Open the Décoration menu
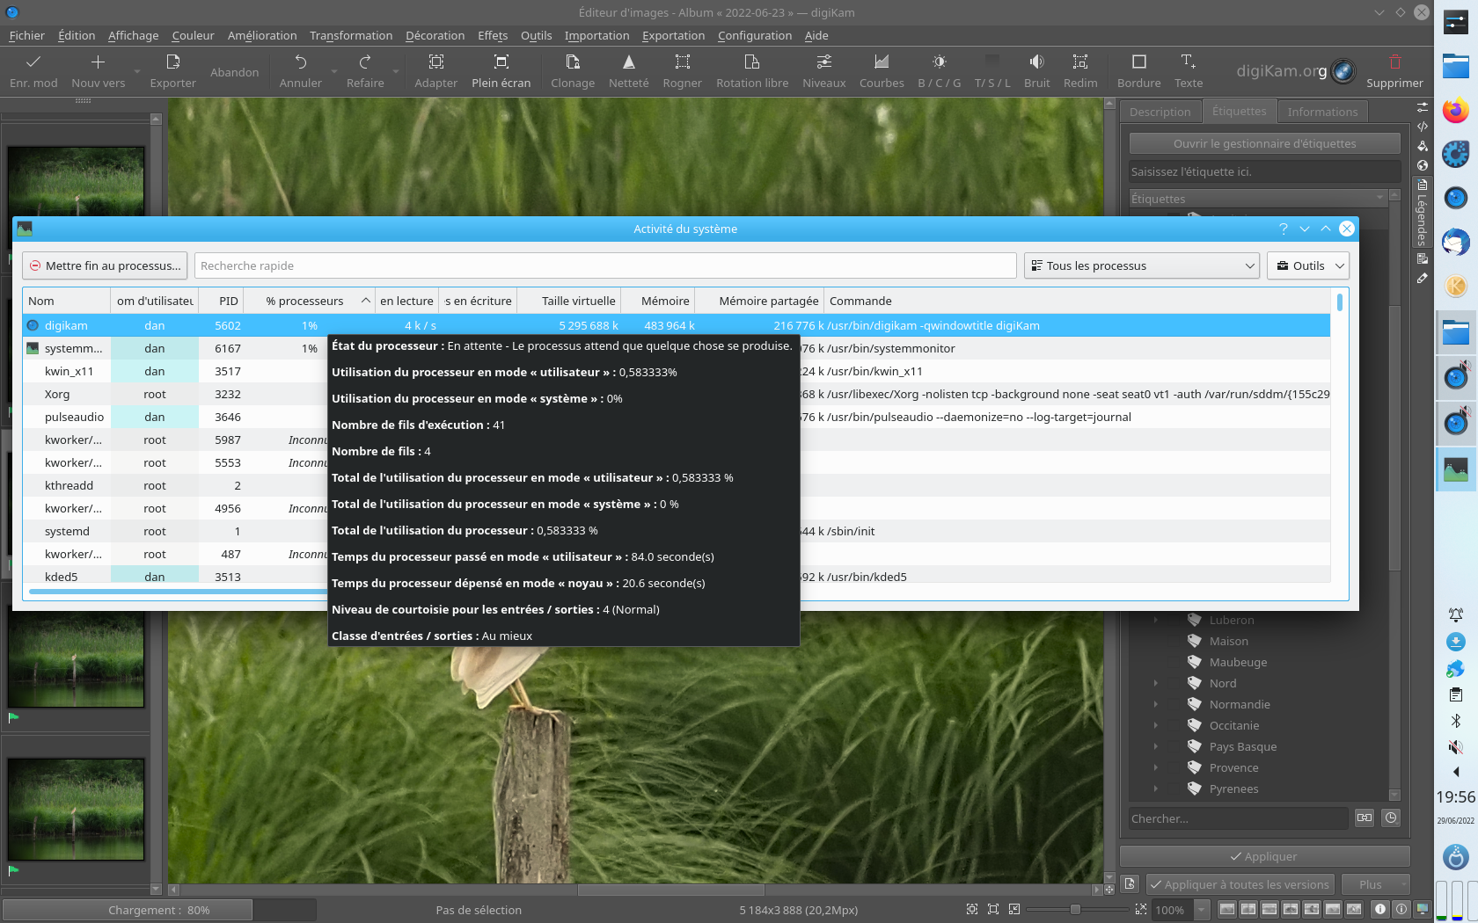This screenshot has width=1478, height=923. coord(435,36)
